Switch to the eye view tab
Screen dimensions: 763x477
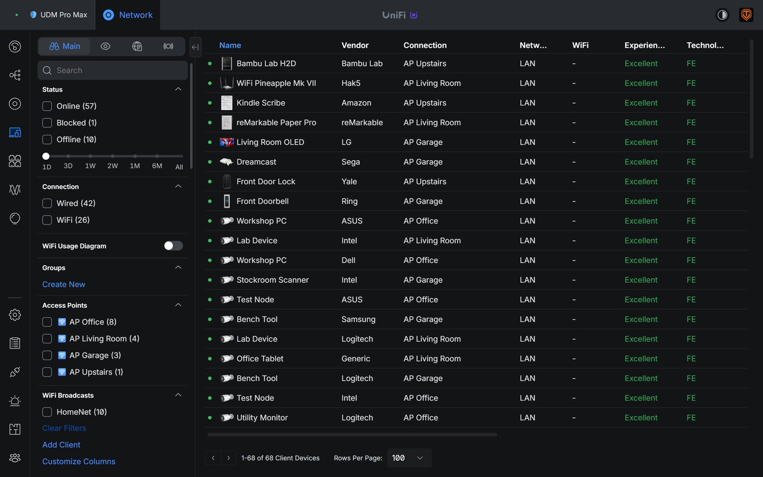pyautogui.click(x=106, y=47)
